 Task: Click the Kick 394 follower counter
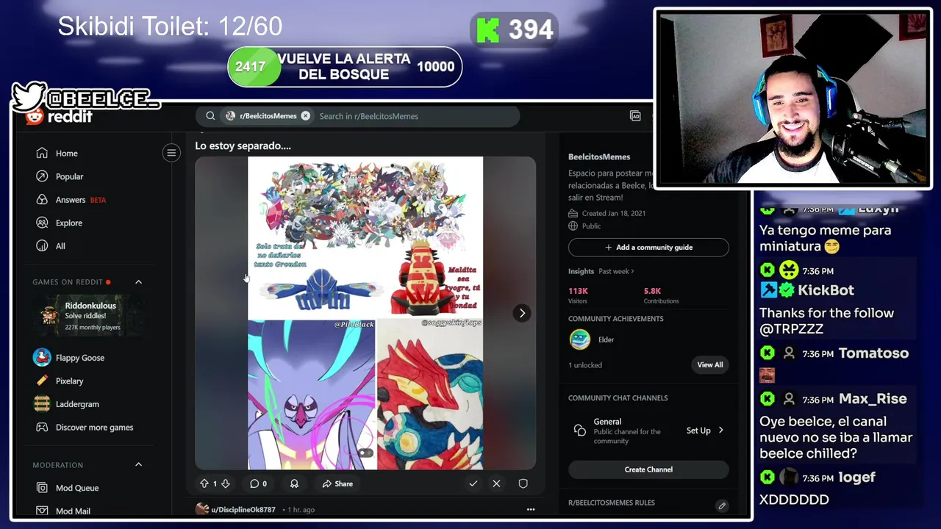coord(514,30)
